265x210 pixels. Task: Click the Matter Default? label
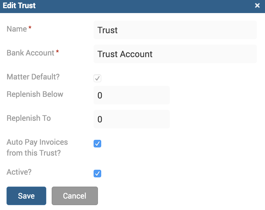(33, 77)
